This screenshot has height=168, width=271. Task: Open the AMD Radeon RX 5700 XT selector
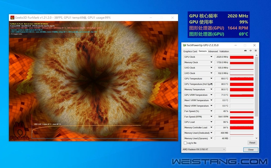(x=204, y=150)
